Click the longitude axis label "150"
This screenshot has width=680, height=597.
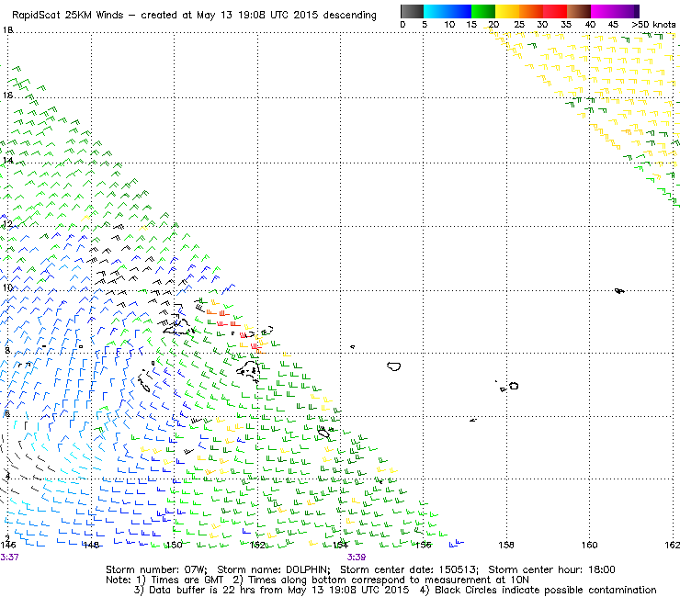tap(175, 545)
